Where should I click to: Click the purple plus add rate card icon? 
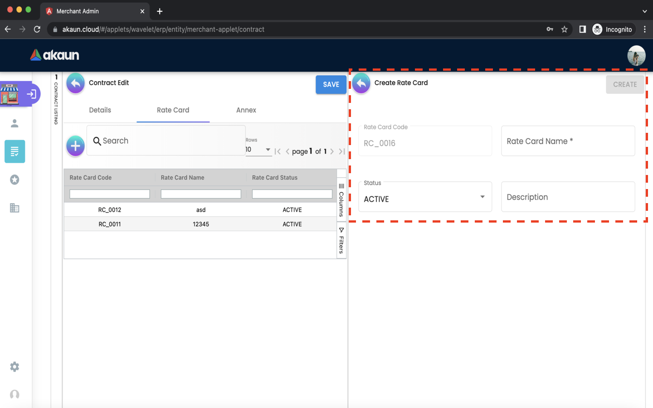click(75, 146)
